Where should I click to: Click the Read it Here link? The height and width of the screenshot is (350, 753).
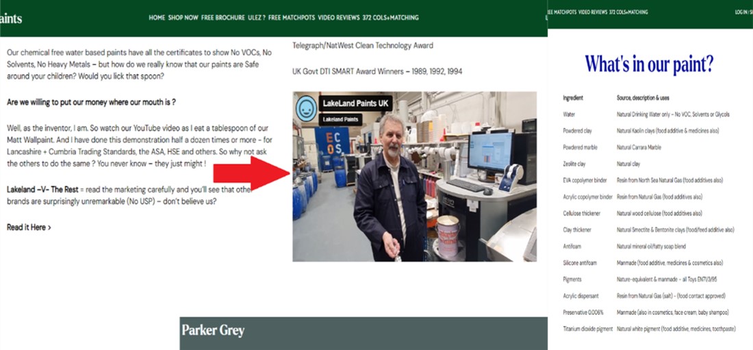27,227
